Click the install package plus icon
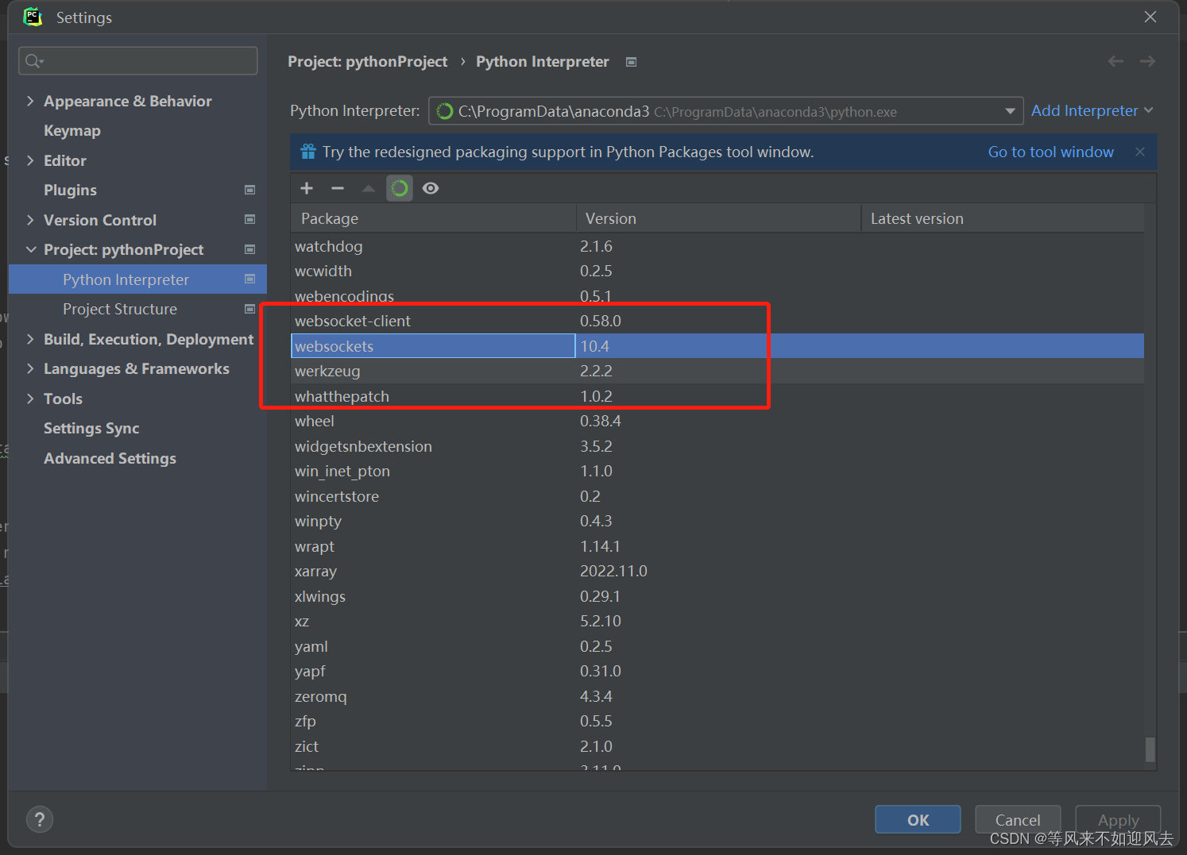 pos(307,188)
